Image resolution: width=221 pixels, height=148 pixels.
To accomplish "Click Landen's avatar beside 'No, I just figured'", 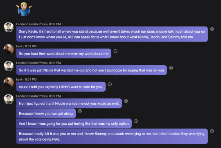I will [9, 99].
